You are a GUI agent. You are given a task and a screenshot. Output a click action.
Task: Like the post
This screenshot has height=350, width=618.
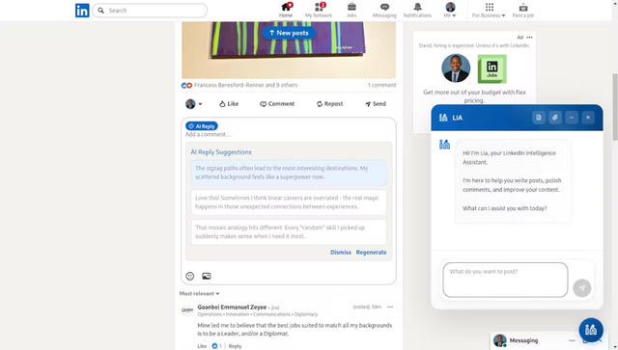(x=229, y=103)
